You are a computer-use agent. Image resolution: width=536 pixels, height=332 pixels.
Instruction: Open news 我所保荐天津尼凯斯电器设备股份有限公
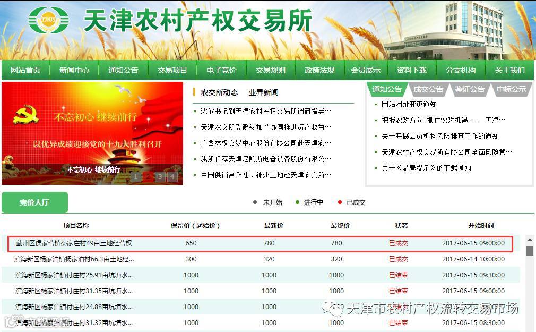[265, 159]
